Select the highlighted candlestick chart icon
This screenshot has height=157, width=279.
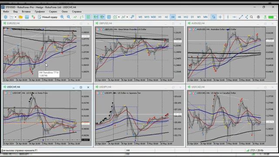[x=88, y=17]
